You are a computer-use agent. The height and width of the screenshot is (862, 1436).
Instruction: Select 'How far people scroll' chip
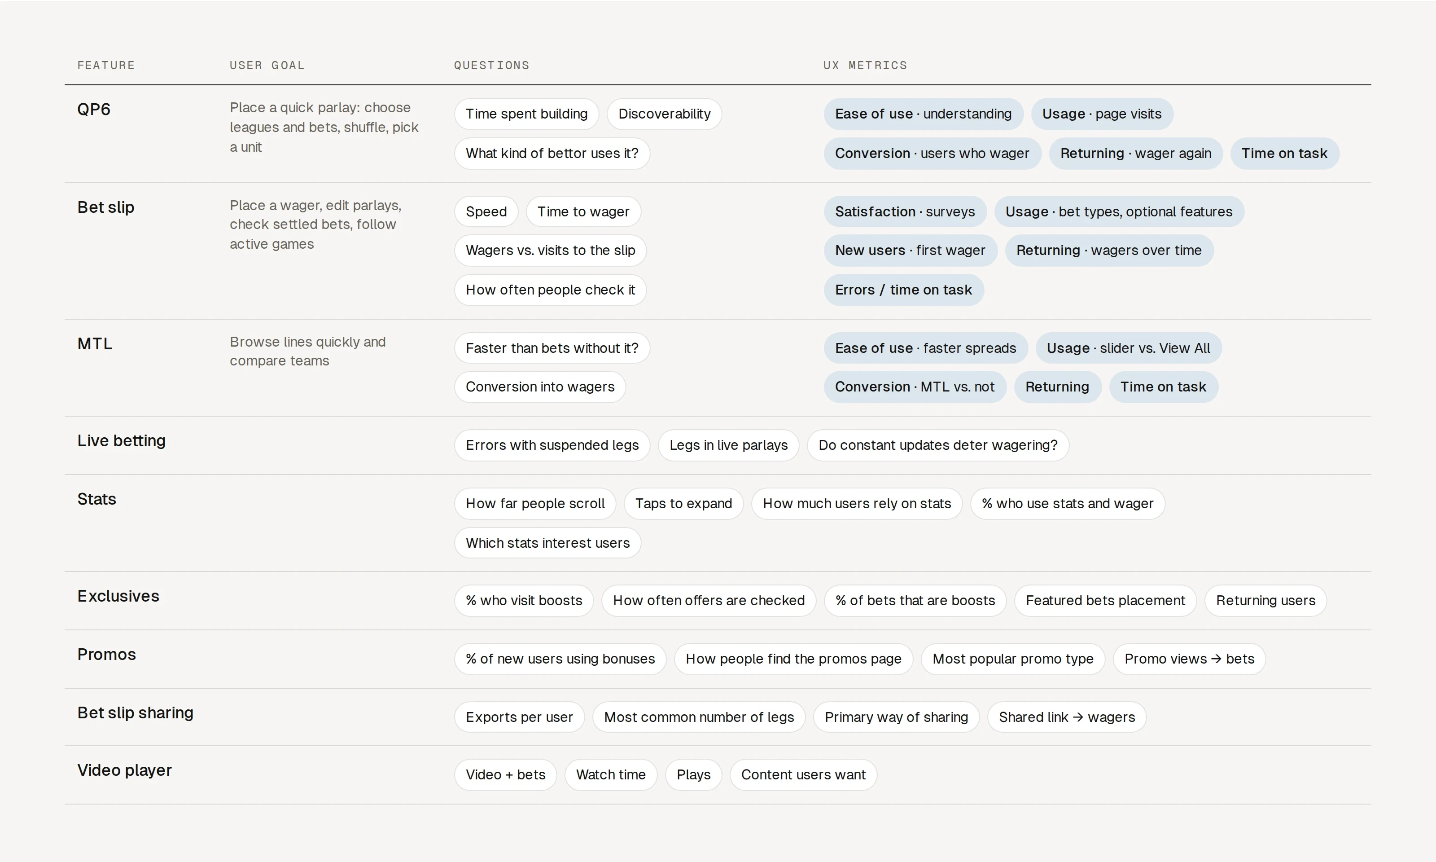534,504
